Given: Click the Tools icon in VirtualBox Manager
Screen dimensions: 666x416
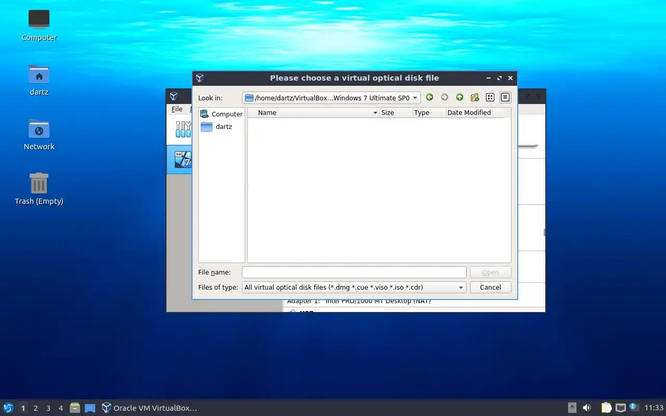Looking at the screenshot, I should (x=183, y=129).
